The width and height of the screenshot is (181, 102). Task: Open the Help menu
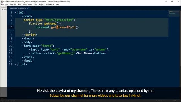click(x=57, y=5)
